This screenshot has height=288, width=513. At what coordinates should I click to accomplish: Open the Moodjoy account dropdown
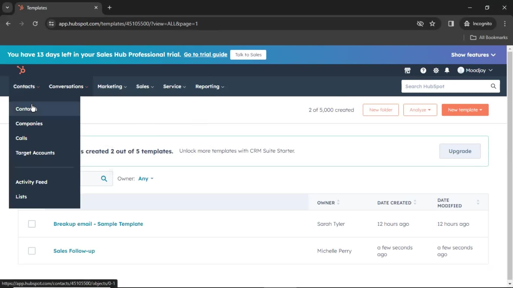pyautogui.click(x=475, y=70)
